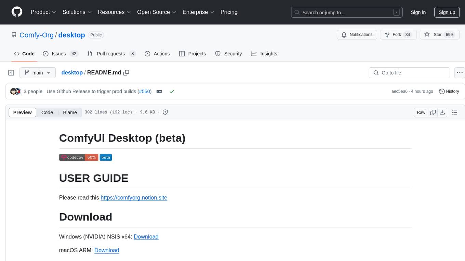The width and height of the screenshot is (465, 261).
Task: Switch to the Security tab
Action: [x=228, y=54]
